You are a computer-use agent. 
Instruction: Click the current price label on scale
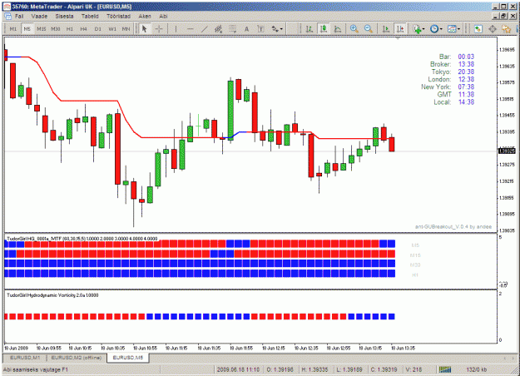coord(507,151)
